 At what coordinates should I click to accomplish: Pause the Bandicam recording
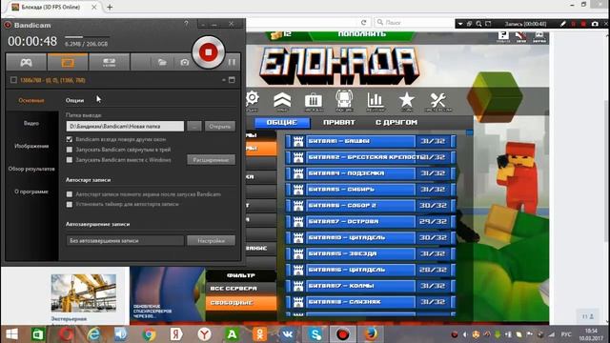[x=232, y=62]
